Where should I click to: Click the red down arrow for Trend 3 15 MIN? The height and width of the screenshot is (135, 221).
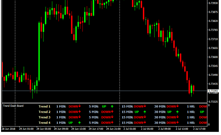point(145,117)
